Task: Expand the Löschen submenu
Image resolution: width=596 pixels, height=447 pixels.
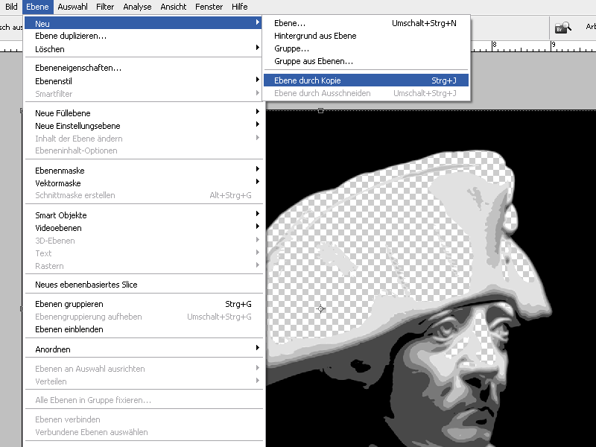Action: point(143,49)
